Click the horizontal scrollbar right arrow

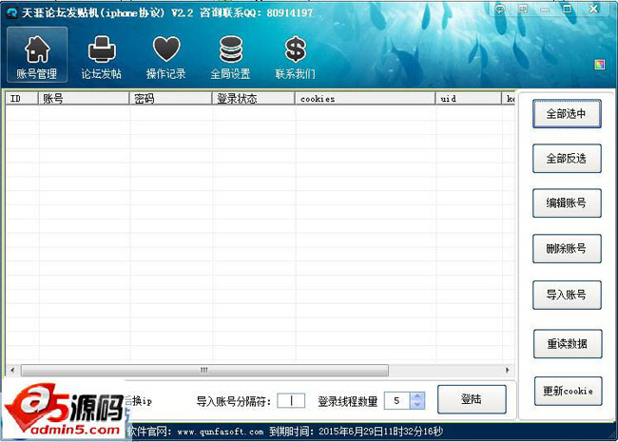point(508,370)
